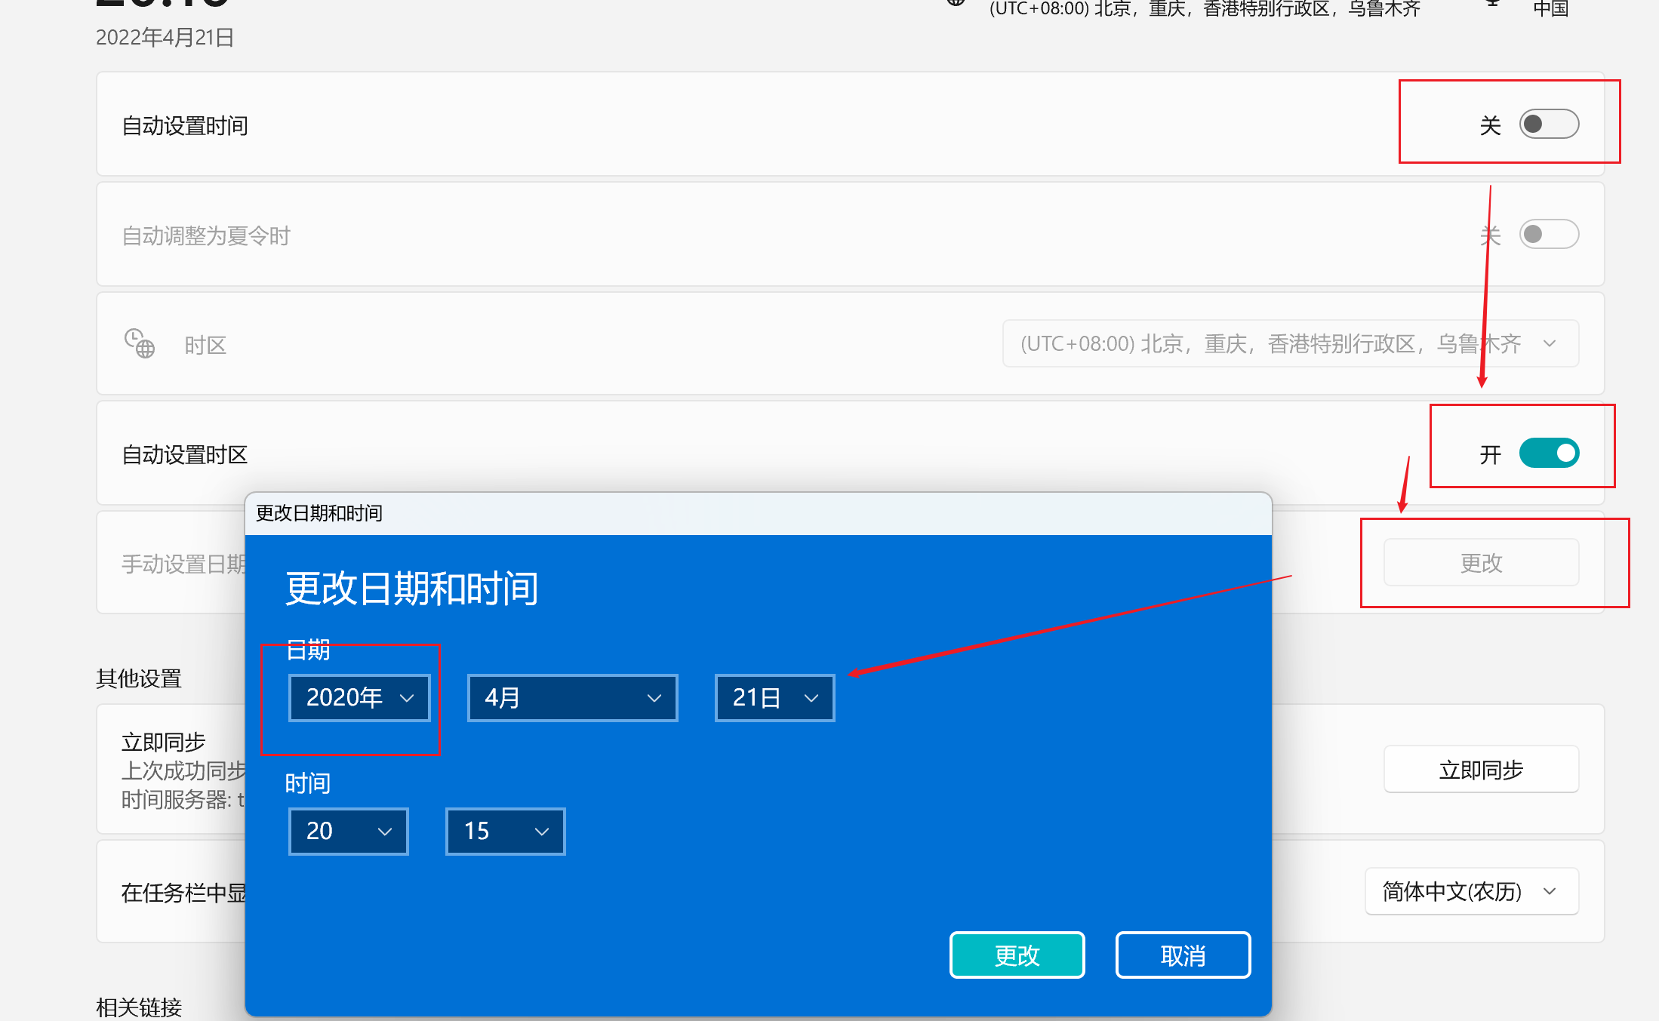
Task: Turn on the 自动设置时间 toggle
Action: coord(1548,125)
